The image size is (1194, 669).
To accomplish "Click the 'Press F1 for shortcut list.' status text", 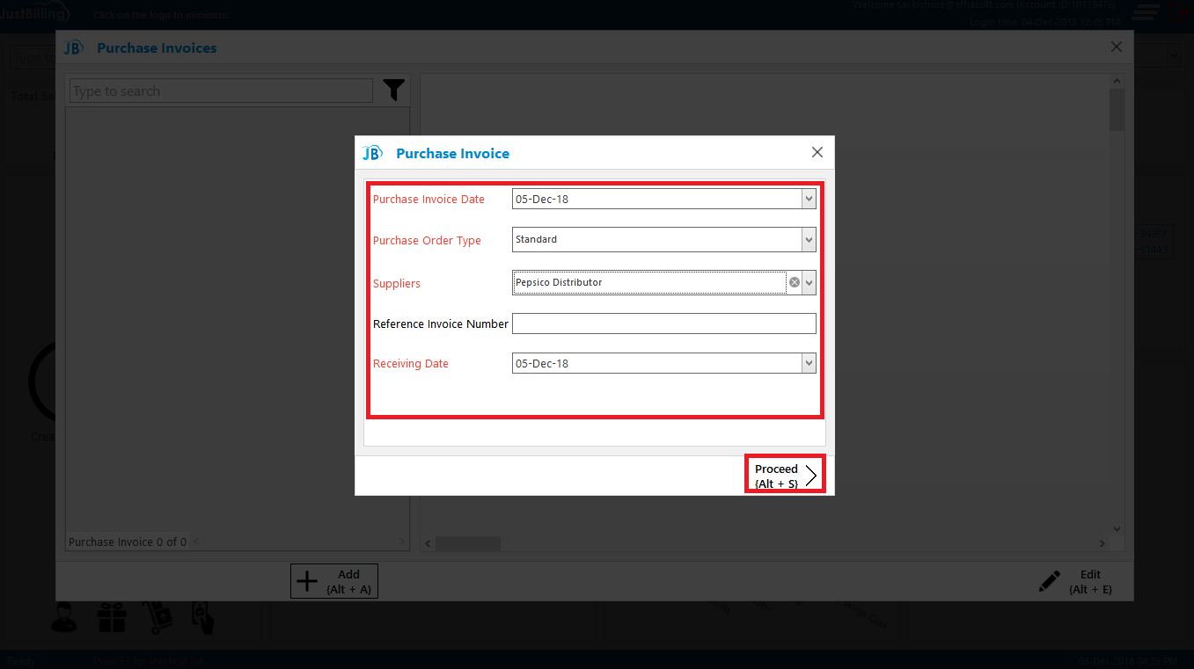I will pos(150,661).
